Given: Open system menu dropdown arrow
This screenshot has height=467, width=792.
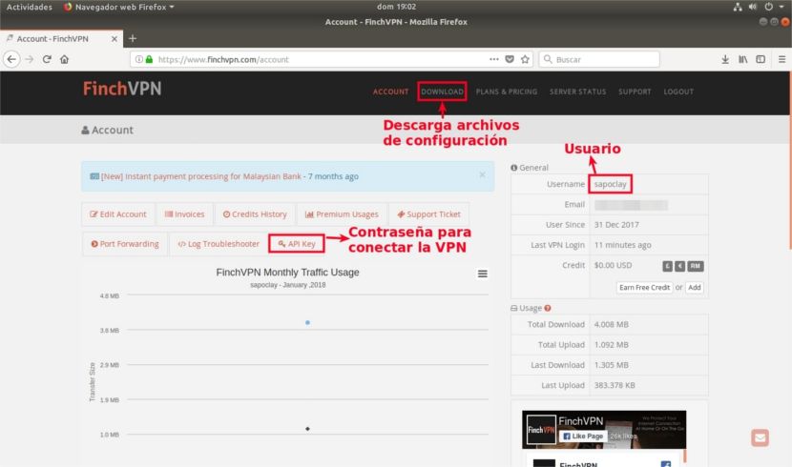Looking at the screenshot, I should pos(782,7).
